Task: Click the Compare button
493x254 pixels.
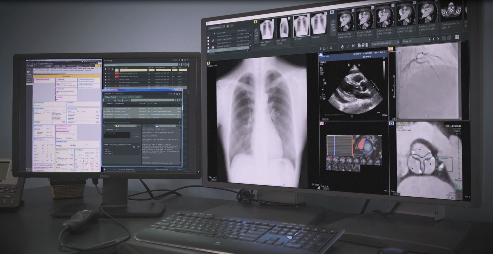Action: pos(119,100)
